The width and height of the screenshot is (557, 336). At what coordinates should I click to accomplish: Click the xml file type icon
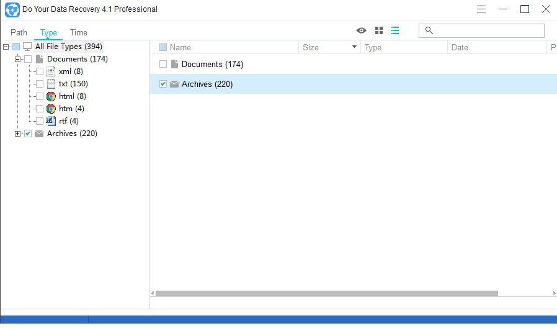click(51, 71)
